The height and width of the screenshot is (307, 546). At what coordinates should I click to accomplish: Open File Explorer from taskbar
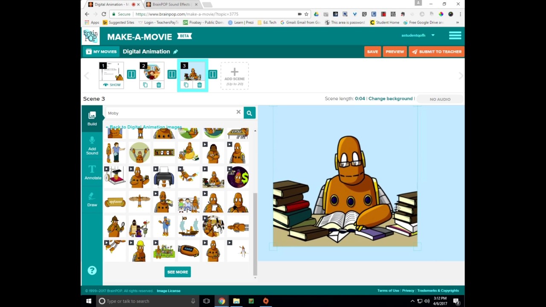coord(236,301)
